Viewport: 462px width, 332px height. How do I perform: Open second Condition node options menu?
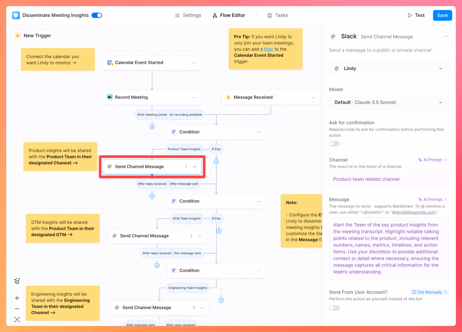[x=259, y=201]
